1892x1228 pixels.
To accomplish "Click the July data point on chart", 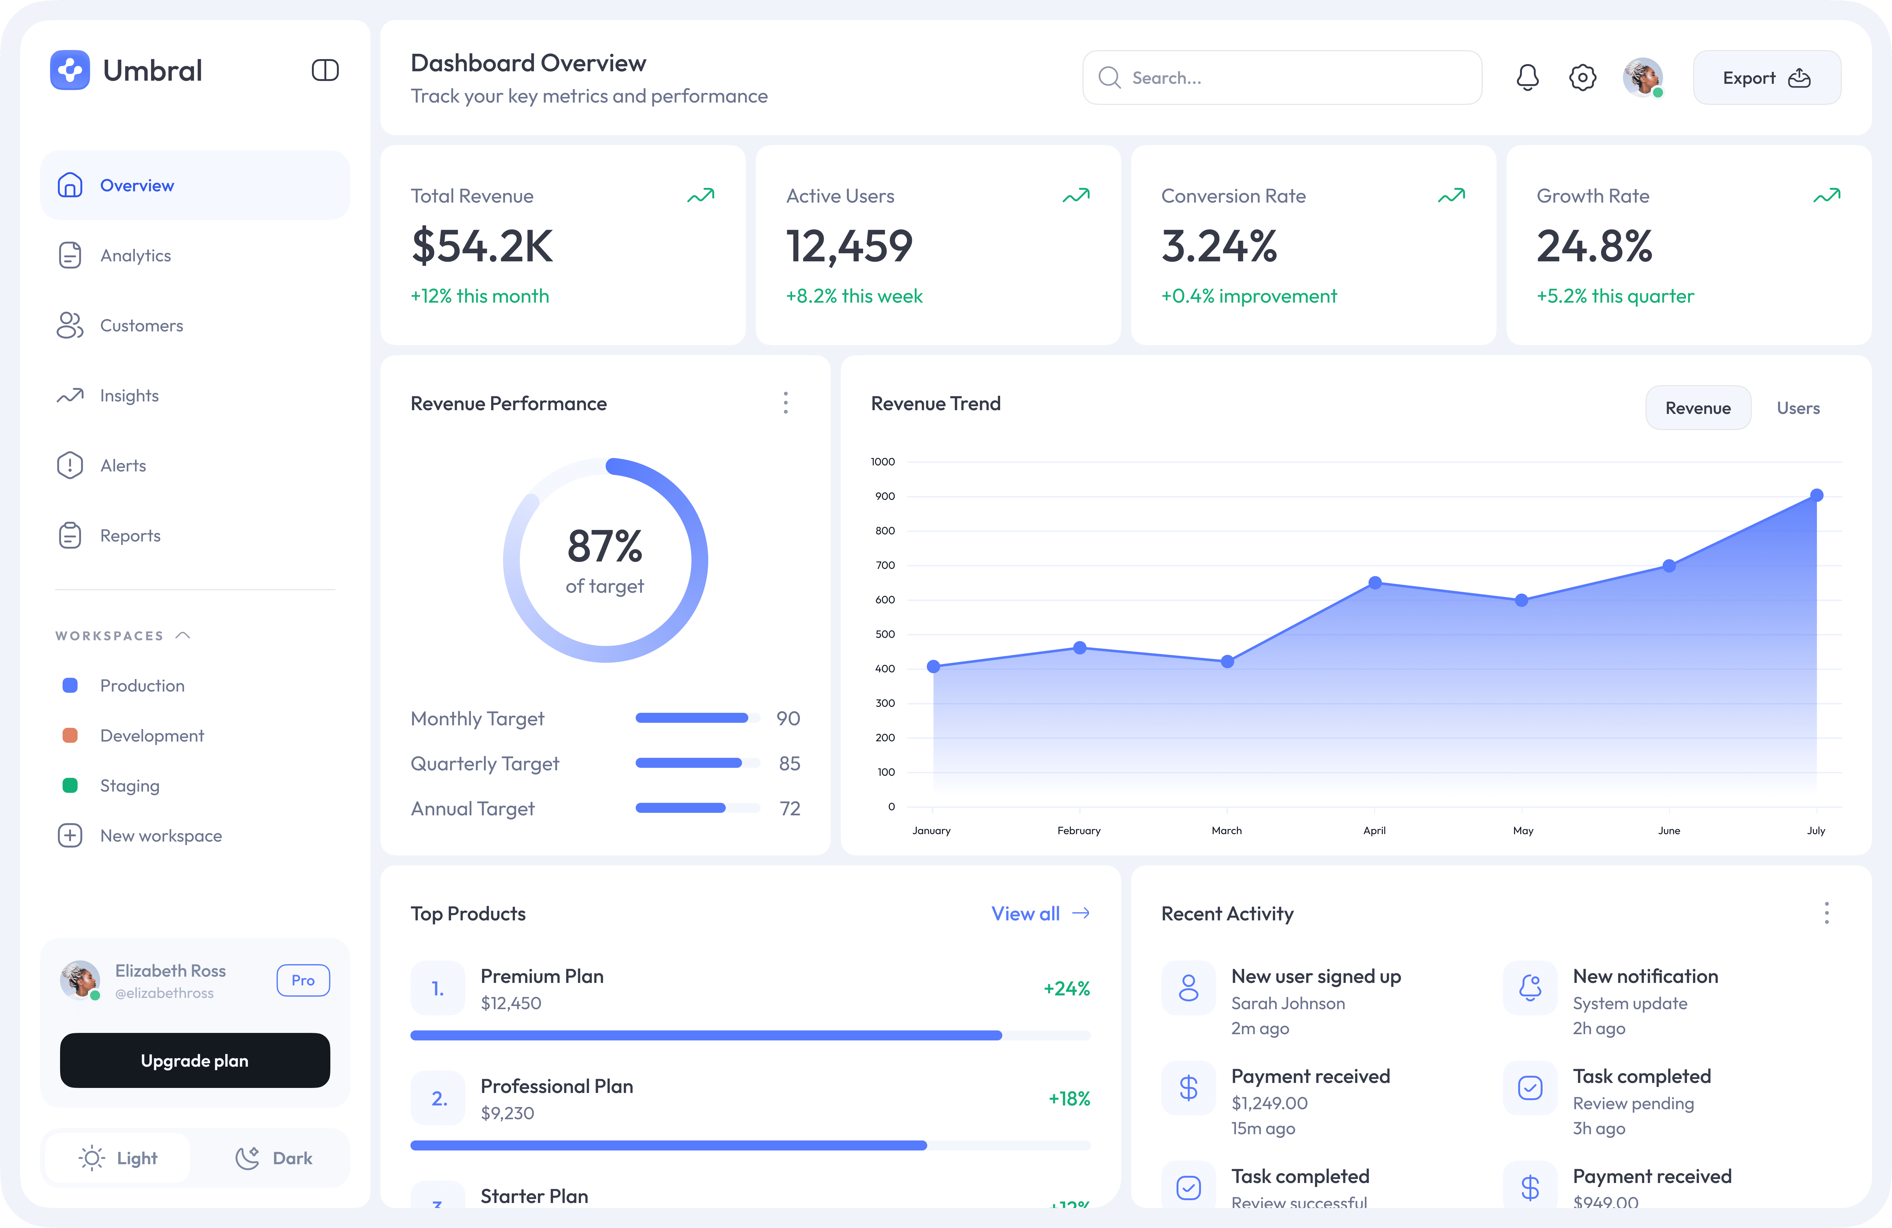I will click(1817, 495).
